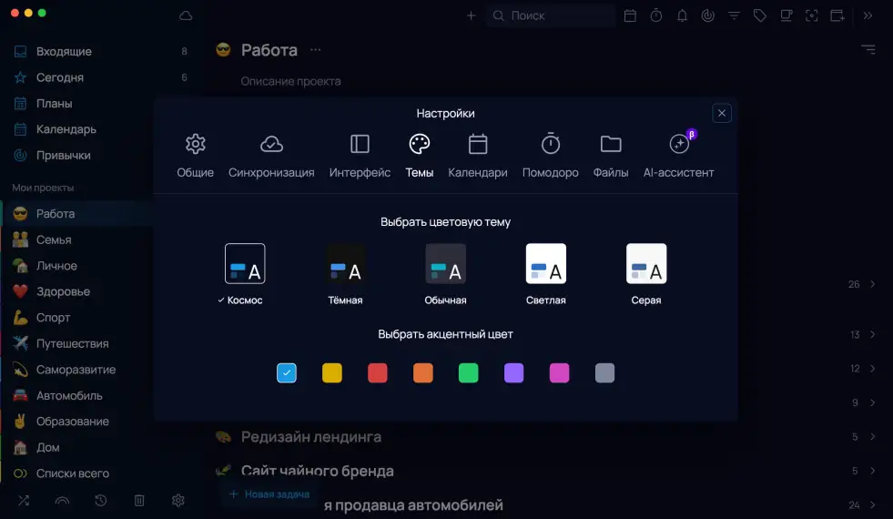Open the AI-ассистент settings section
893x519 pixels.
678,155
